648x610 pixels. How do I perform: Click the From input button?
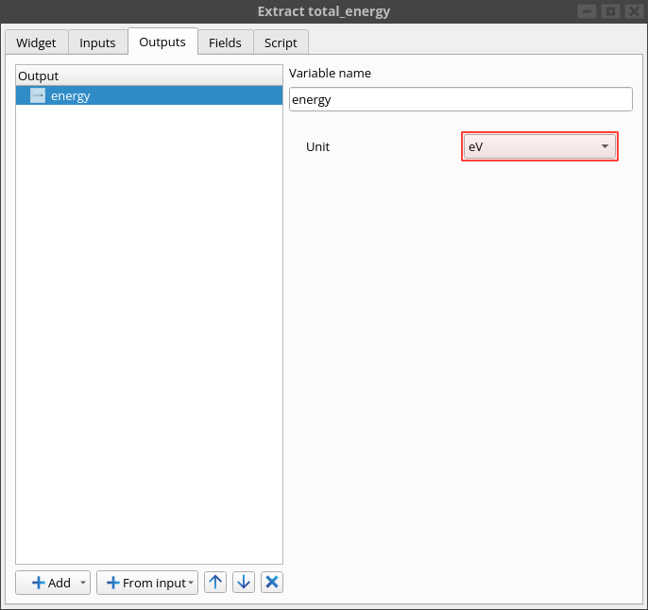[x=147, y=583]
